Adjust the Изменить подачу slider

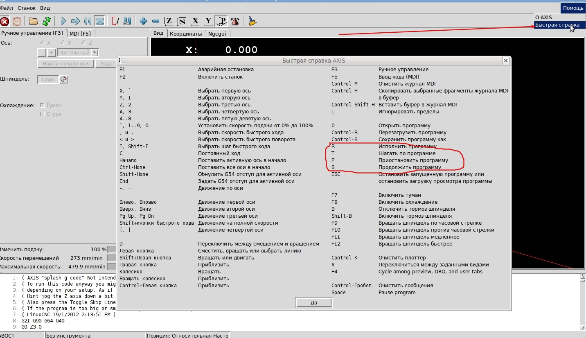111,249
